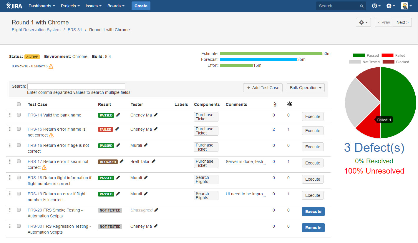418x243 pixels.
Task: Open the help question mark menu
Action: pos(376,6)
